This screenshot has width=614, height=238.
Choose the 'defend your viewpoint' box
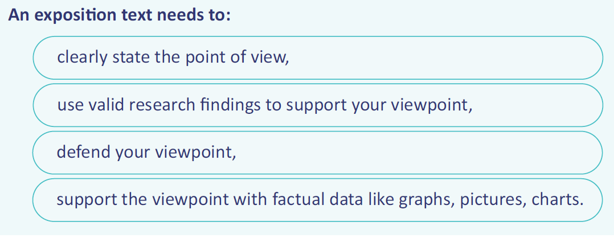coord(318,152)
